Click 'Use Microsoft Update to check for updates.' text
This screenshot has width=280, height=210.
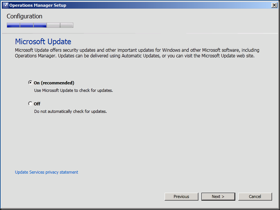[74, 90]
